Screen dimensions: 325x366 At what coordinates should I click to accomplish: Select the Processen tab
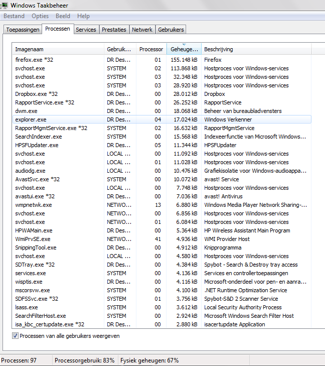pyautogui.click(x=58, y=29)
